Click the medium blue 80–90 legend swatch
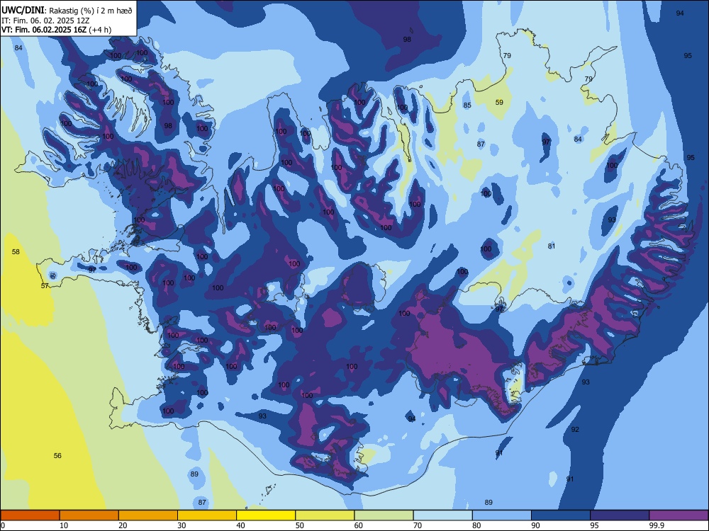 502,515
